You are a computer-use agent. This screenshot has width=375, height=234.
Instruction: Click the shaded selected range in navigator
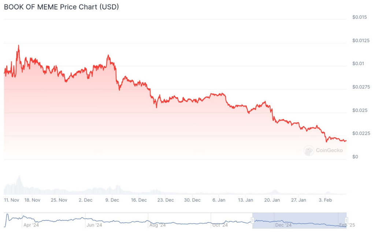(x=299, y=220)
